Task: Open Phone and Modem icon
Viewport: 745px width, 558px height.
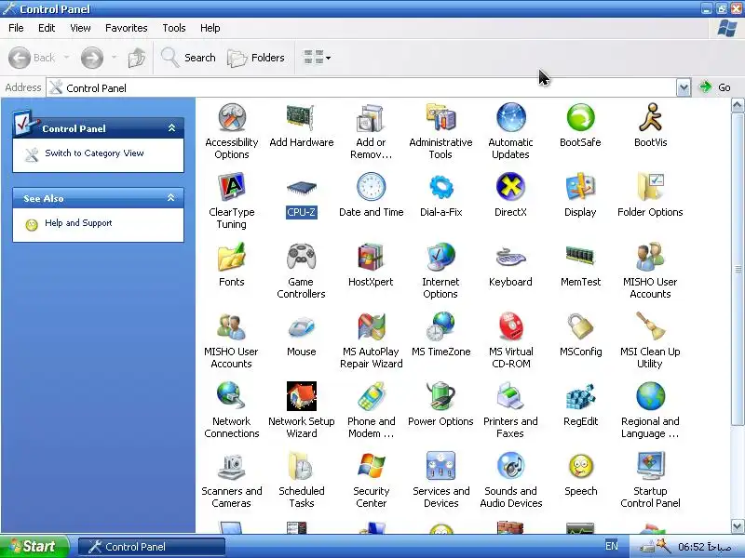Action: click(x=371, y=396)
